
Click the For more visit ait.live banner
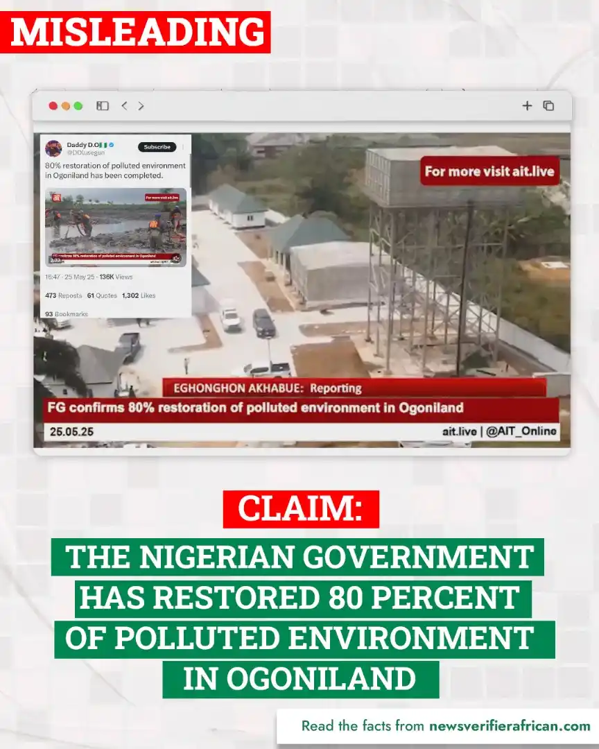(489, 171)
